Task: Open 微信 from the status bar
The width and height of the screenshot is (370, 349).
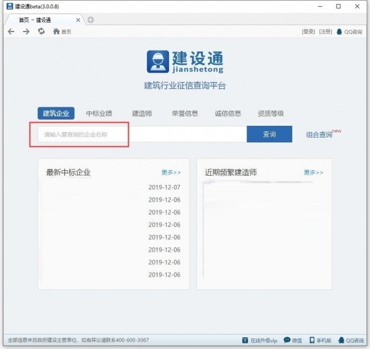Action: coord(293,340)
